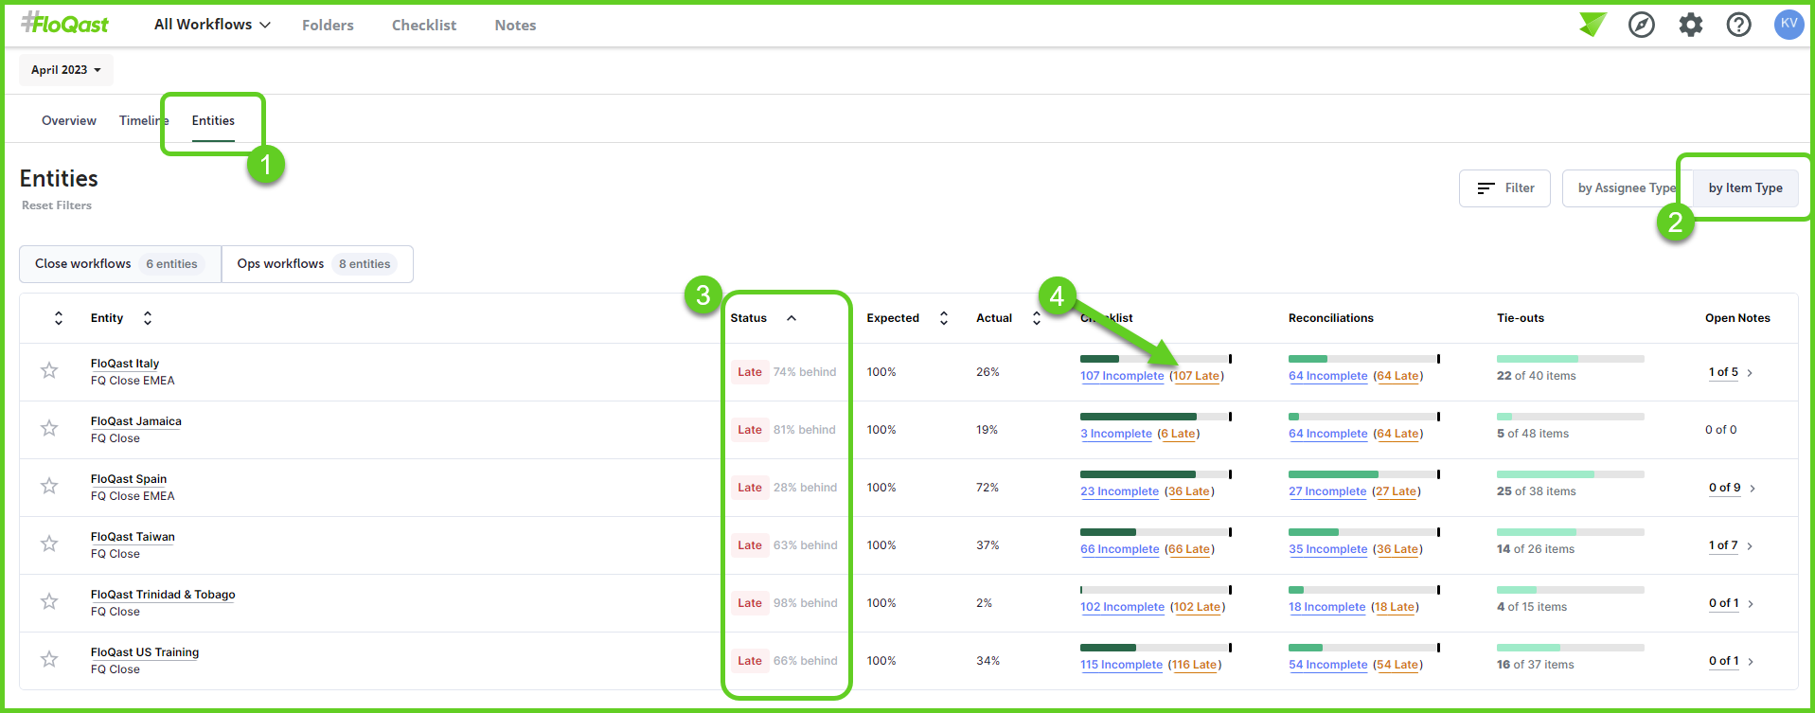
Task: Click Reset Filters text
Action: [x=57, y=205]
